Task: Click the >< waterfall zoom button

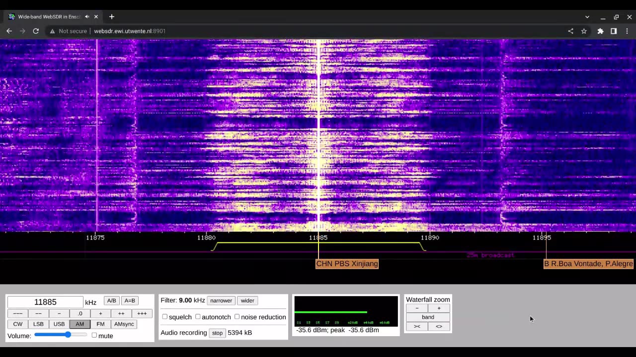Action: pyautogui.click(x=417, y=326)
